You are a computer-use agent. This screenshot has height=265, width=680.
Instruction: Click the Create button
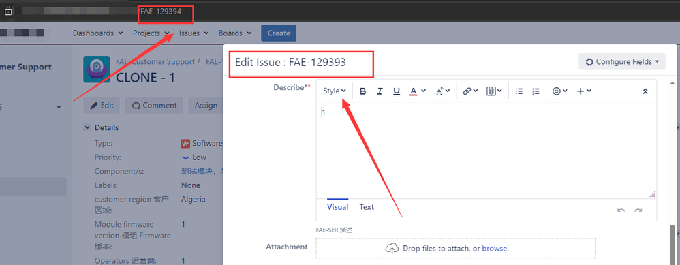279,33
